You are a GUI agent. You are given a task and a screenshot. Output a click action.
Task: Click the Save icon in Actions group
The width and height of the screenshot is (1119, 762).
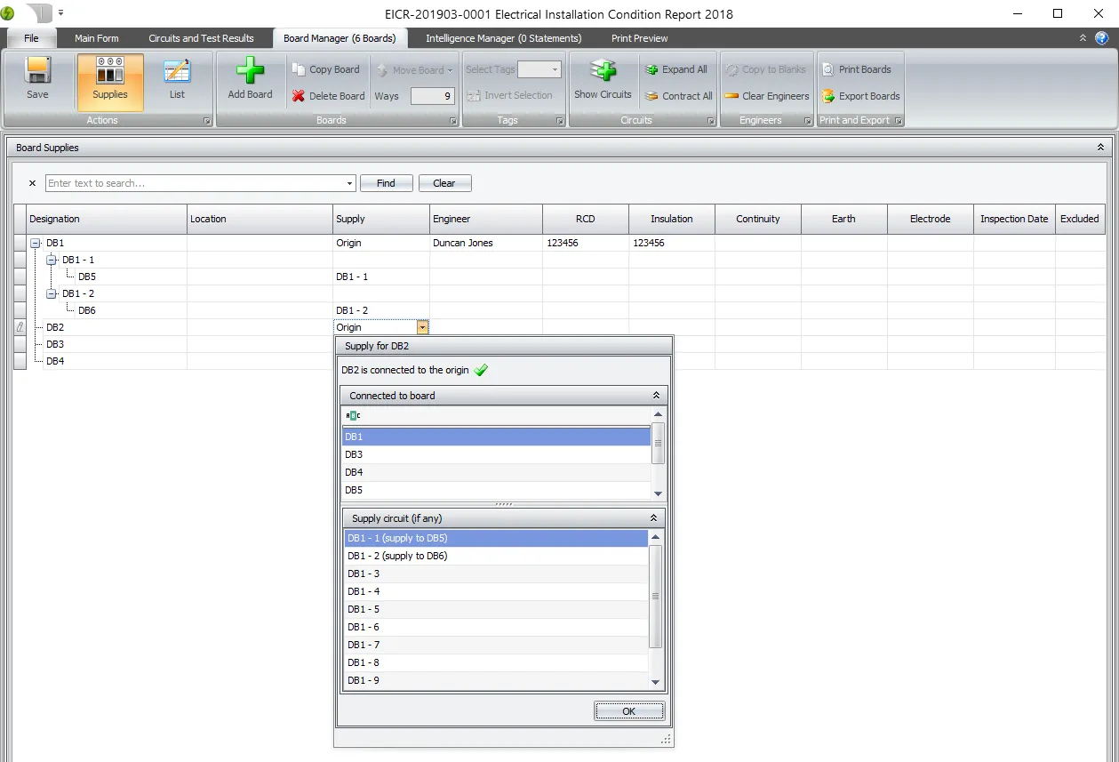click(x=36, y=80)
